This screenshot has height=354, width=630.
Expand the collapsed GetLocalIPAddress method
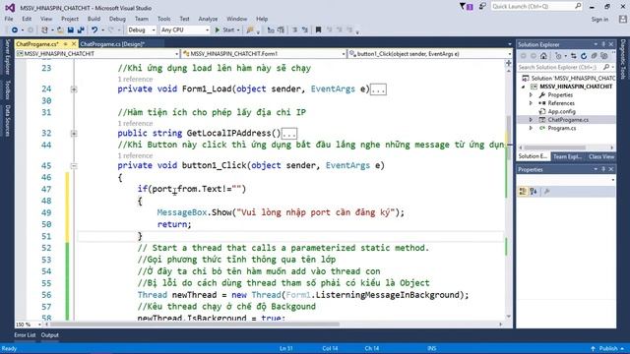(x=74, y=134)
